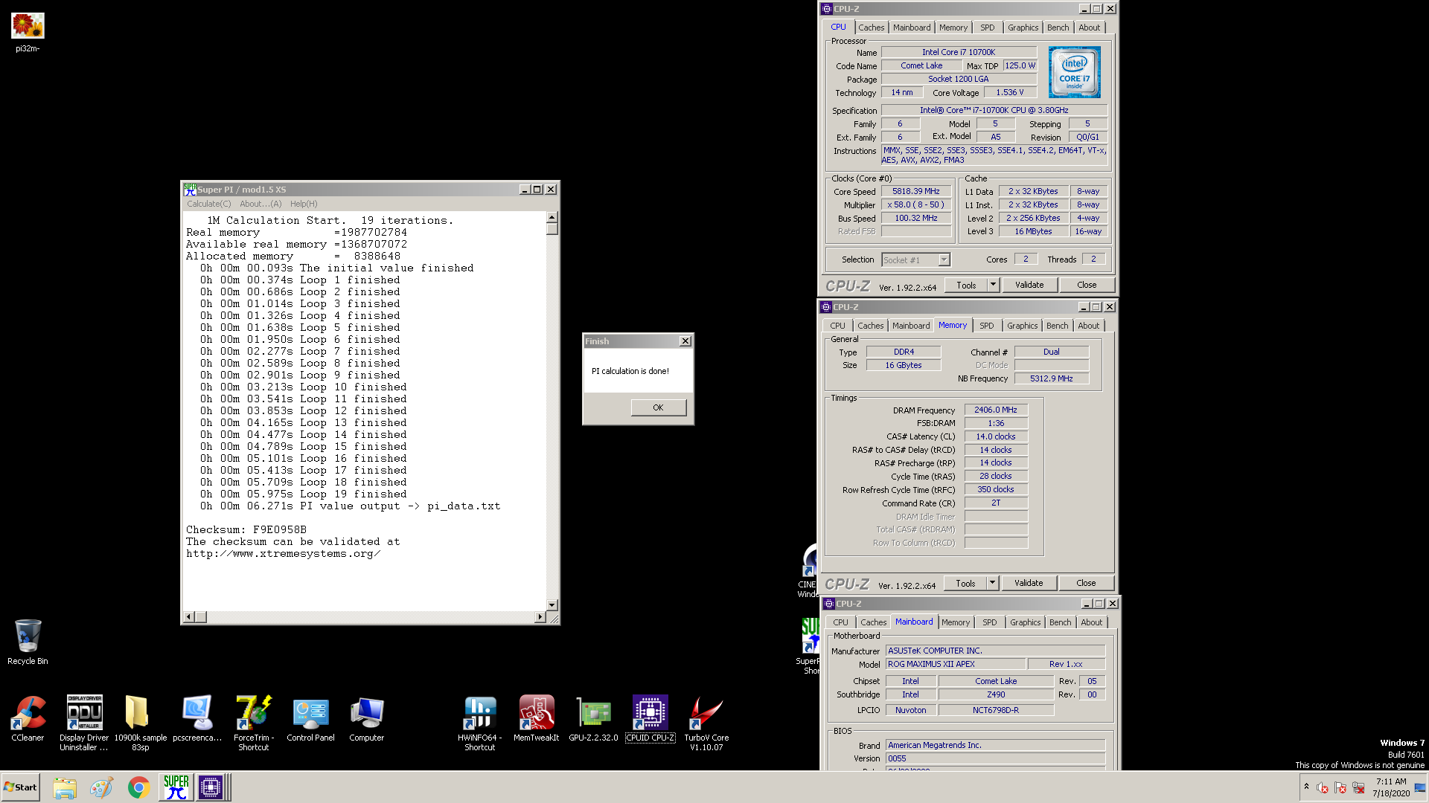This screenshot has width=1429, height=803.
Task: Click the Windows Start button
Action: tap(20, 787)
